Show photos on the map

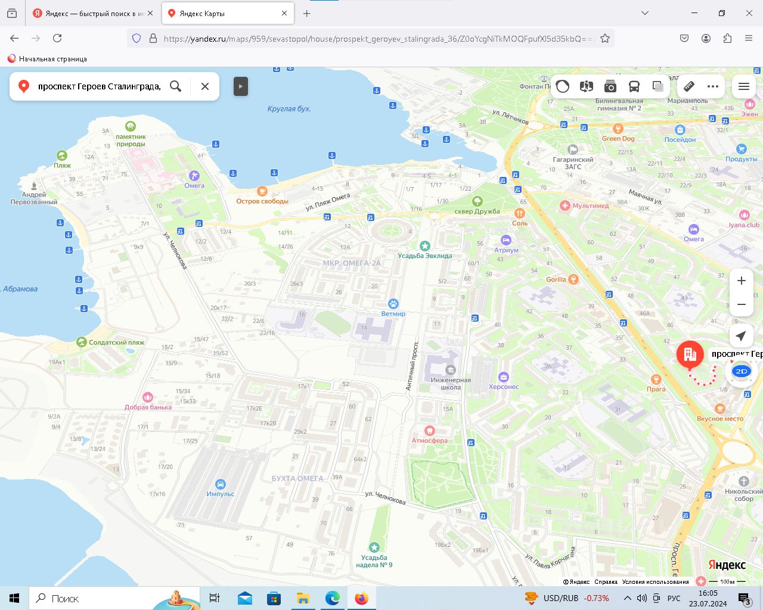click(610, 86)
